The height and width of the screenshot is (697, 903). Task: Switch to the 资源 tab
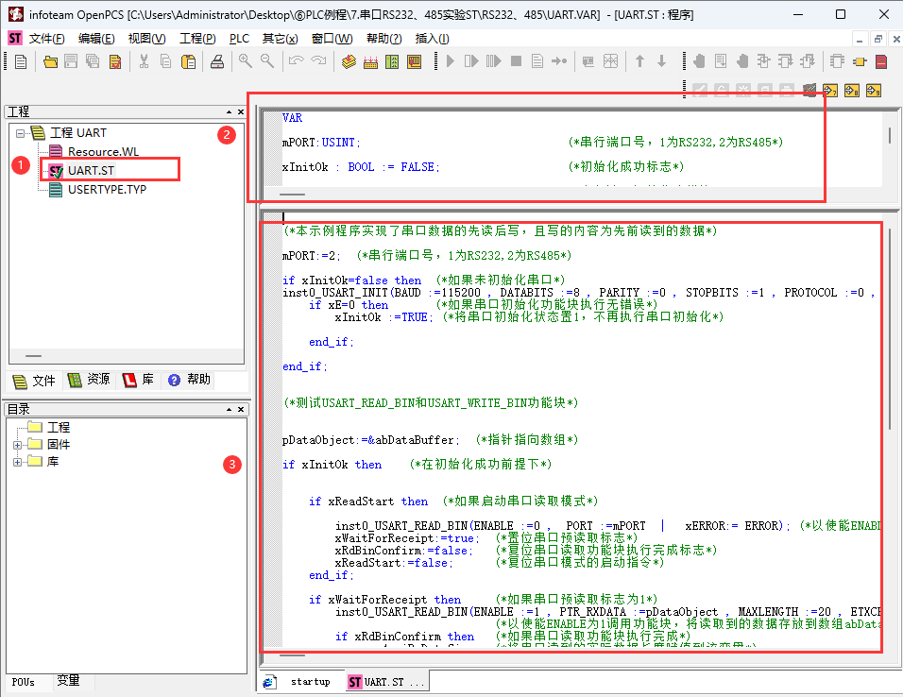89,380
